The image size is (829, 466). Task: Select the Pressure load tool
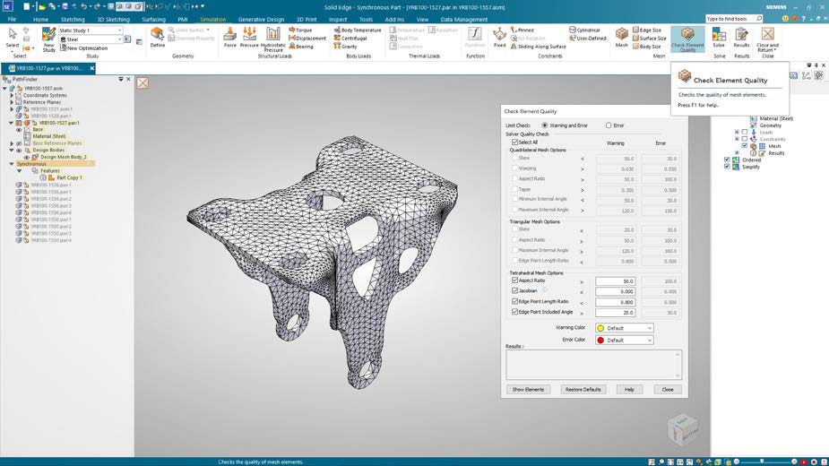point(249,38)
